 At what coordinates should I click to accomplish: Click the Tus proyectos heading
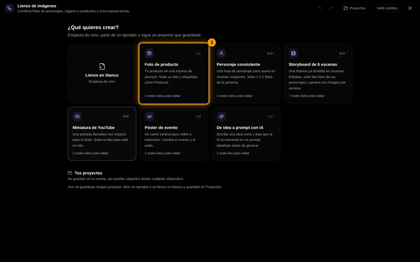pos(88,173)
